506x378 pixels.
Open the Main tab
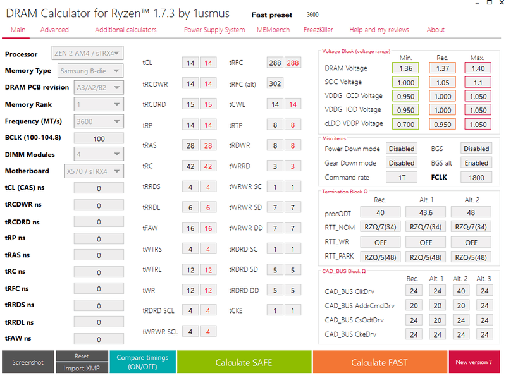tap(18, 30)
